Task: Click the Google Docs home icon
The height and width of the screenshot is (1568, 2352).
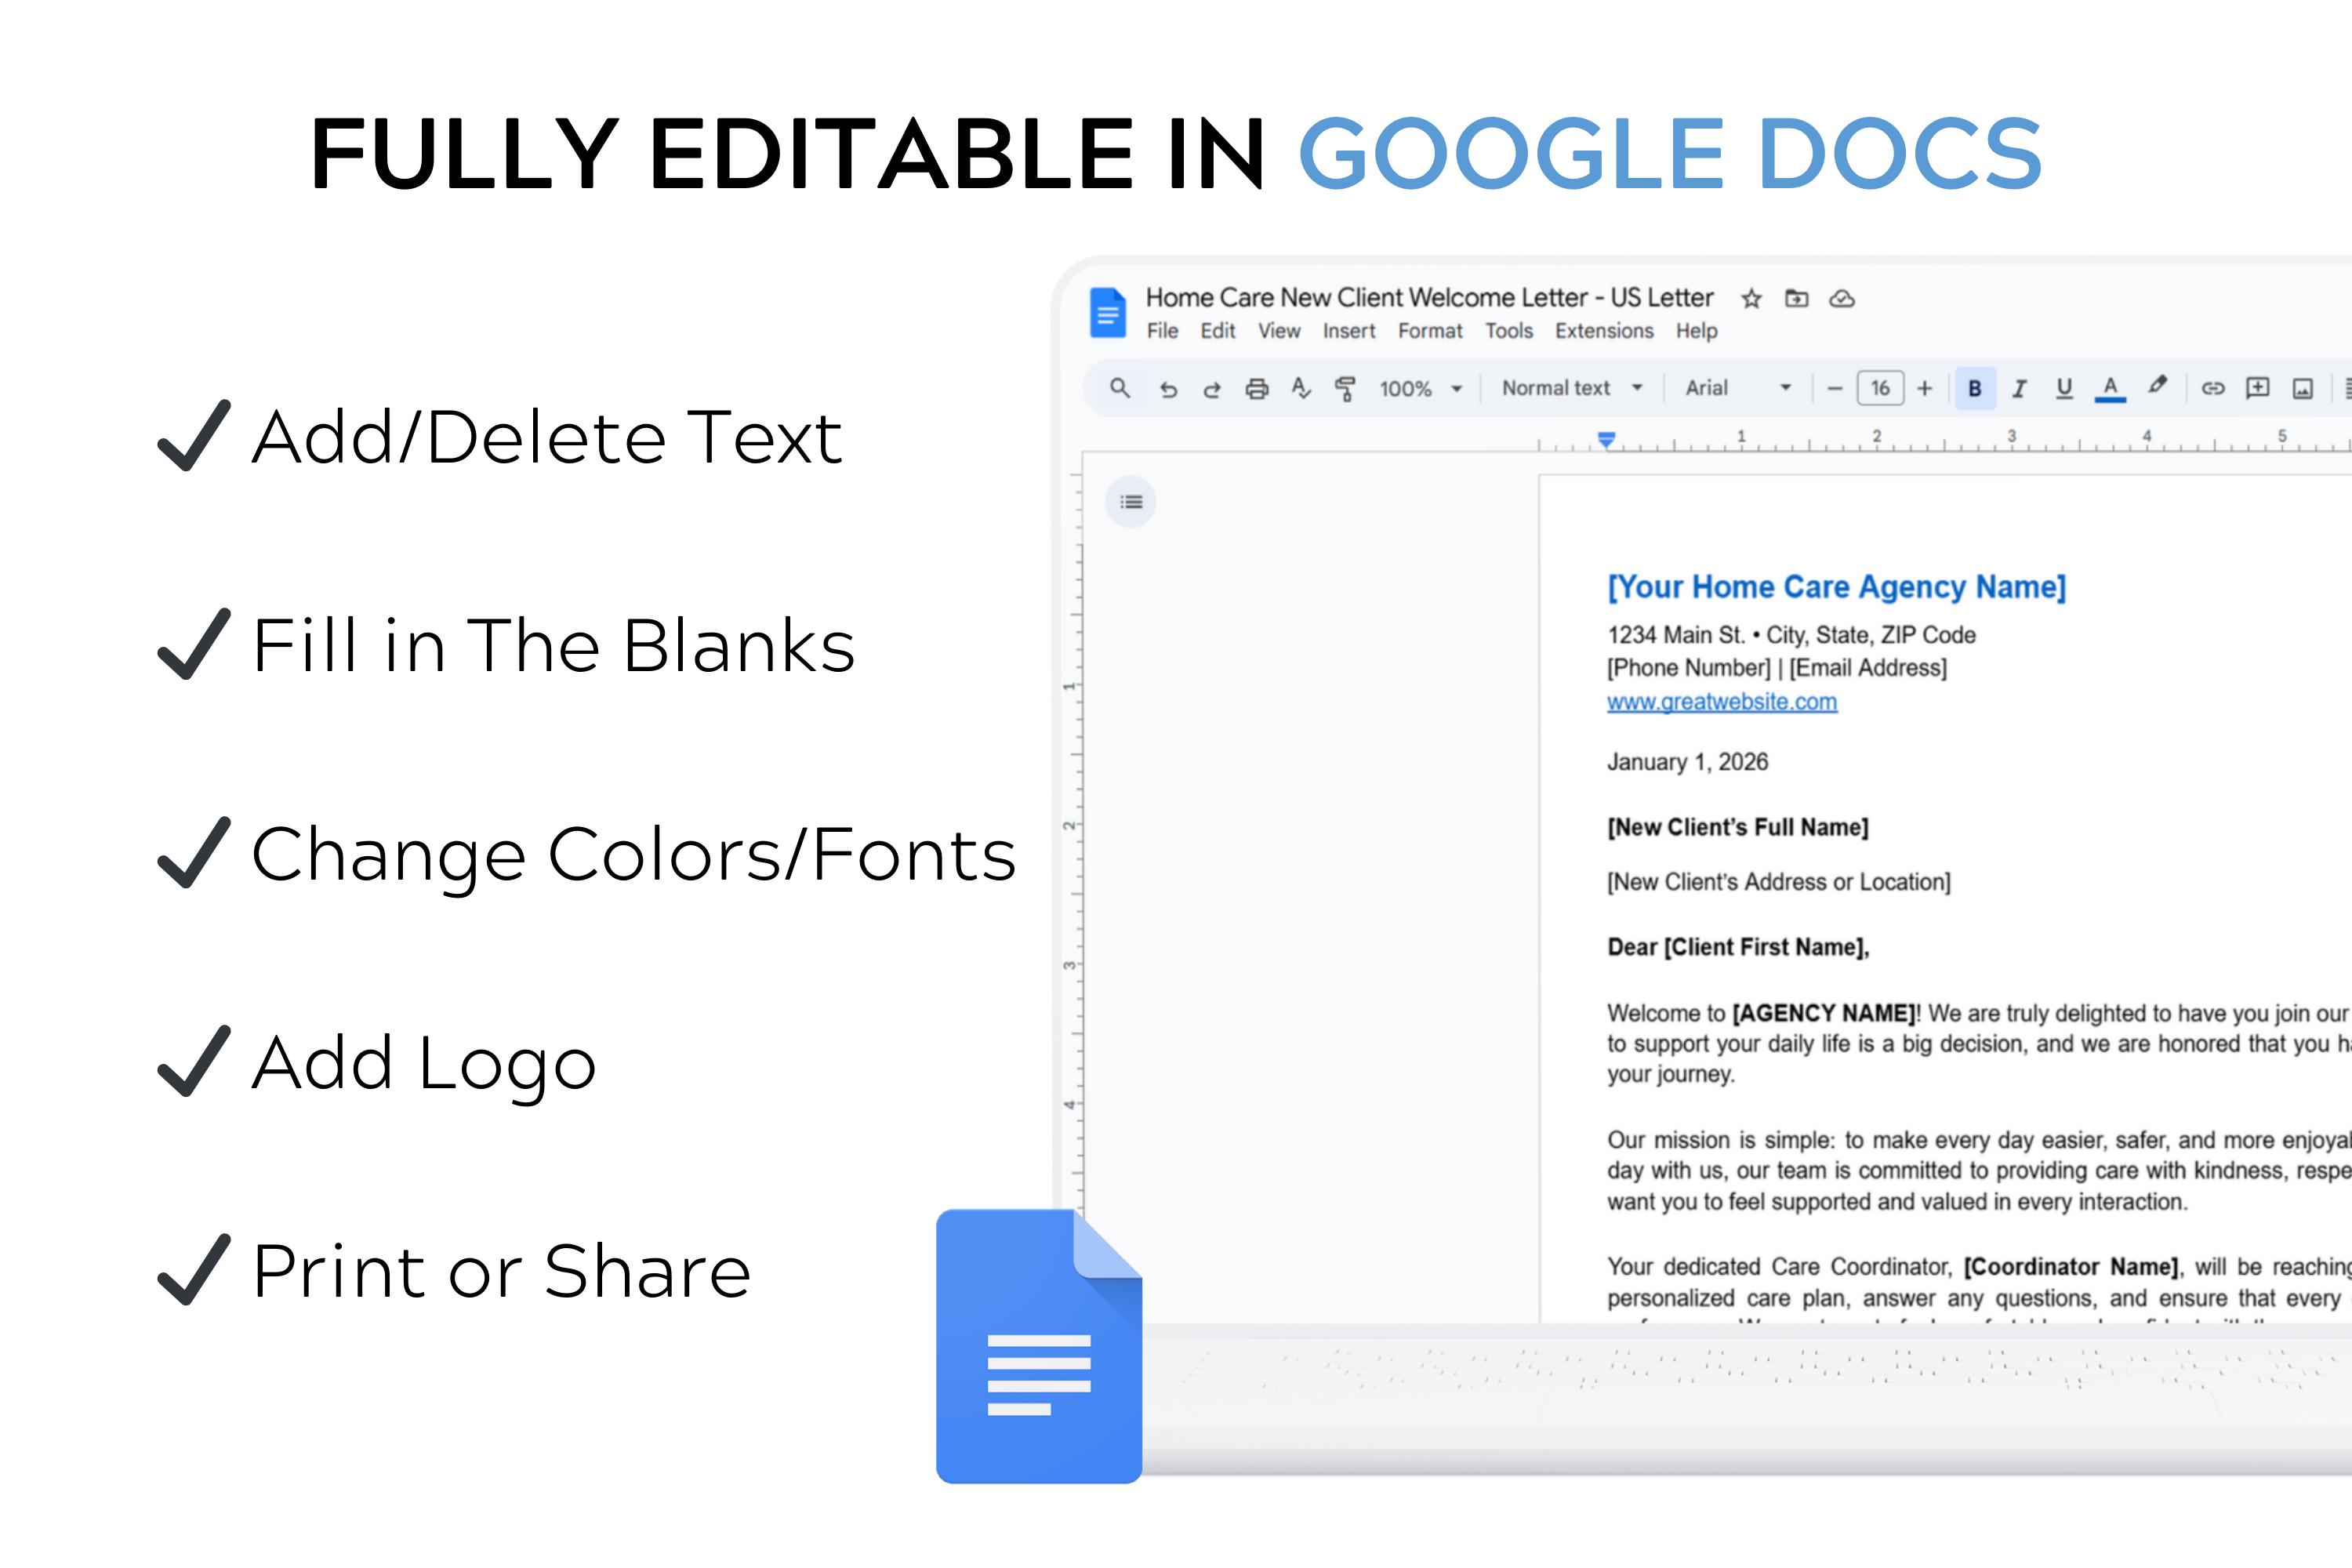Action: click(x=1107, y=313)
